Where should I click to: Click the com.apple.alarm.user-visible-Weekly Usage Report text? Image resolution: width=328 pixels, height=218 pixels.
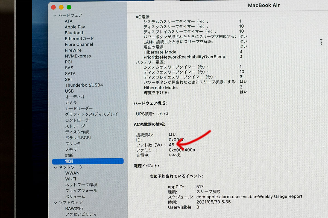[250, 197]
